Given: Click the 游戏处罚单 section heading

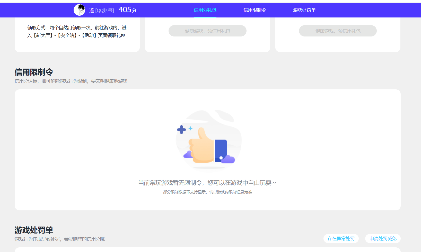Looking at the screenshot, I should click(x=34, y=230).
